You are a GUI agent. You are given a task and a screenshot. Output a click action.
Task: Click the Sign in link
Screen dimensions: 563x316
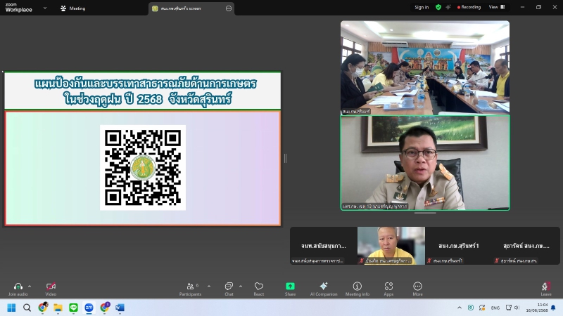[422, 7]
